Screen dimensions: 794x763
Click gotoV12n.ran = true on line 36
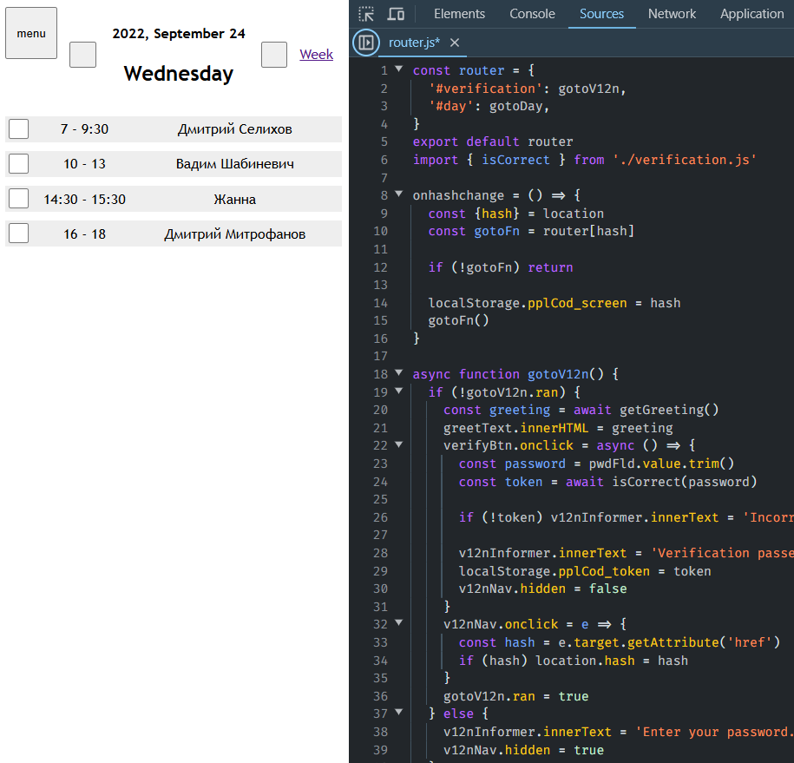(x=516, y=697)
